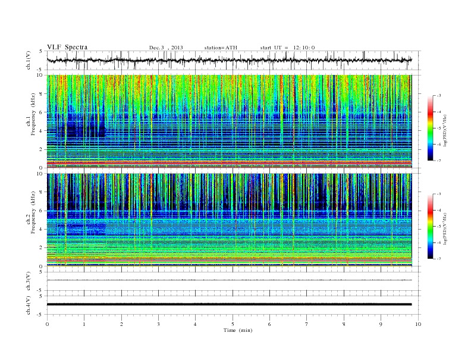471x364 pixels.
Task: Click the ch.2 "Frequency (kHz)" axis label
Action: coord(33,213)
